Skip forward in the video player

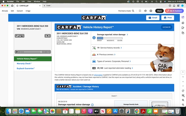coord(48,52)
